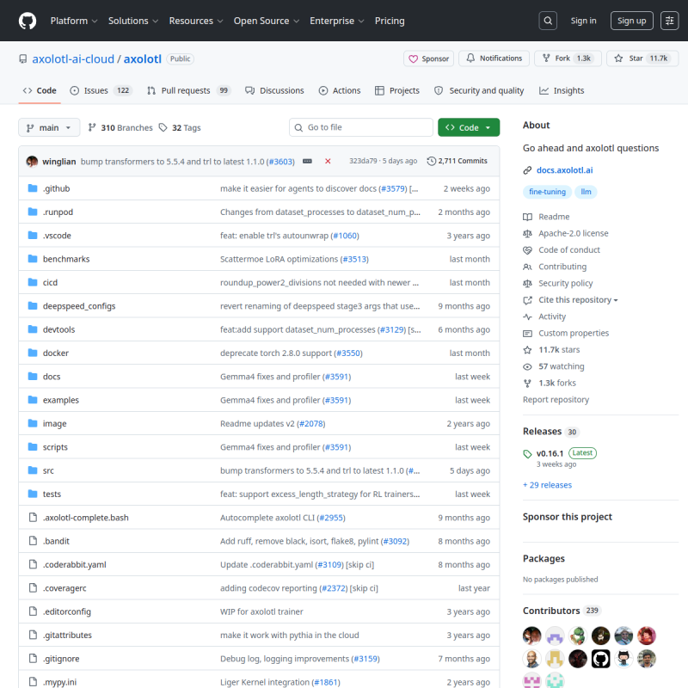Open the examples folder
Viewport: 688px width, 688px height.
point(60,400)
